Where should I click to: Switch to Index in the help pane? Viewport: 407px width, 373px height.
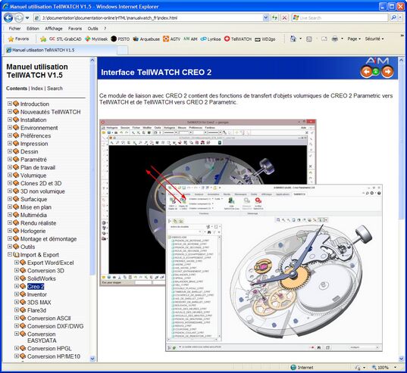pos(37,89)
